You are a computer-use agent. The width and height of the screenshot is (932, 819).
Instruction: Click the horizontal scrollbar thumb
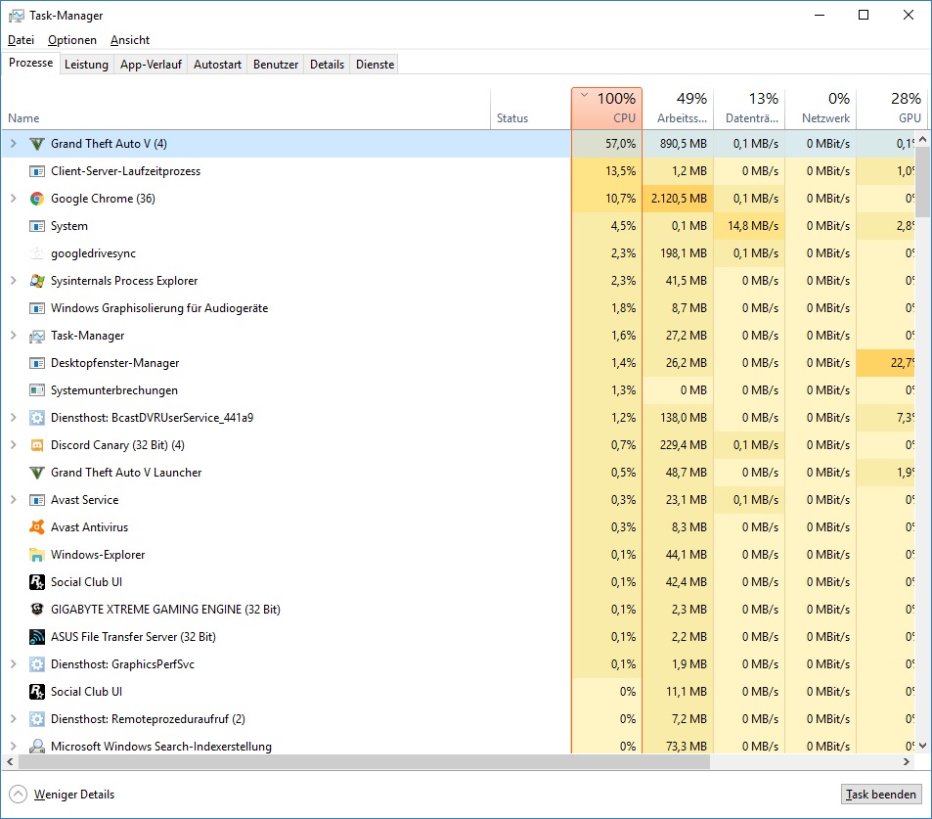(x=365, y=761)
